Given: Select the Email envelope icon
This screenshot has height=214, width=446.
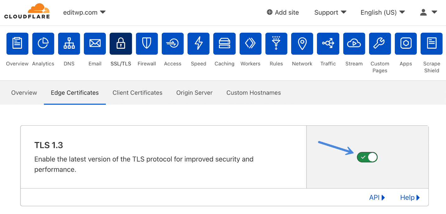Looking at the screenshot, I should pos(95,44).
